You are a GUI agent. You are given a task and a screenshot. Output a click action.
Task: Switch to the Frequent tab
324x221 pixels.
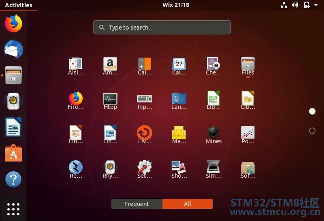click(137, 204)
